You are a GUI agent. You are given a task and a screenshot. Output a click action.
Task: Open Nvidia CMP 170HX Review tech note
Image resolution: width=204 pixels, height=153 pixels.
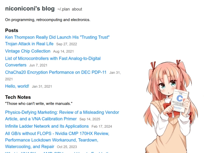(x=57, y=140)
